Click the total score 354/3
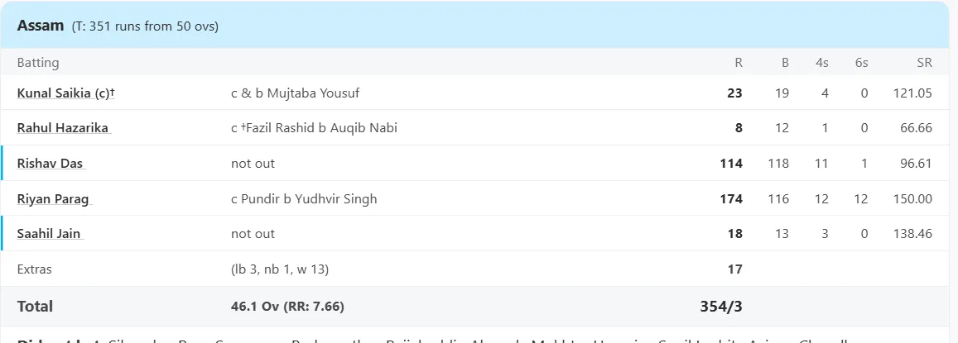The height and width of the screenshot is (343, 958). (x=721, y=307)
